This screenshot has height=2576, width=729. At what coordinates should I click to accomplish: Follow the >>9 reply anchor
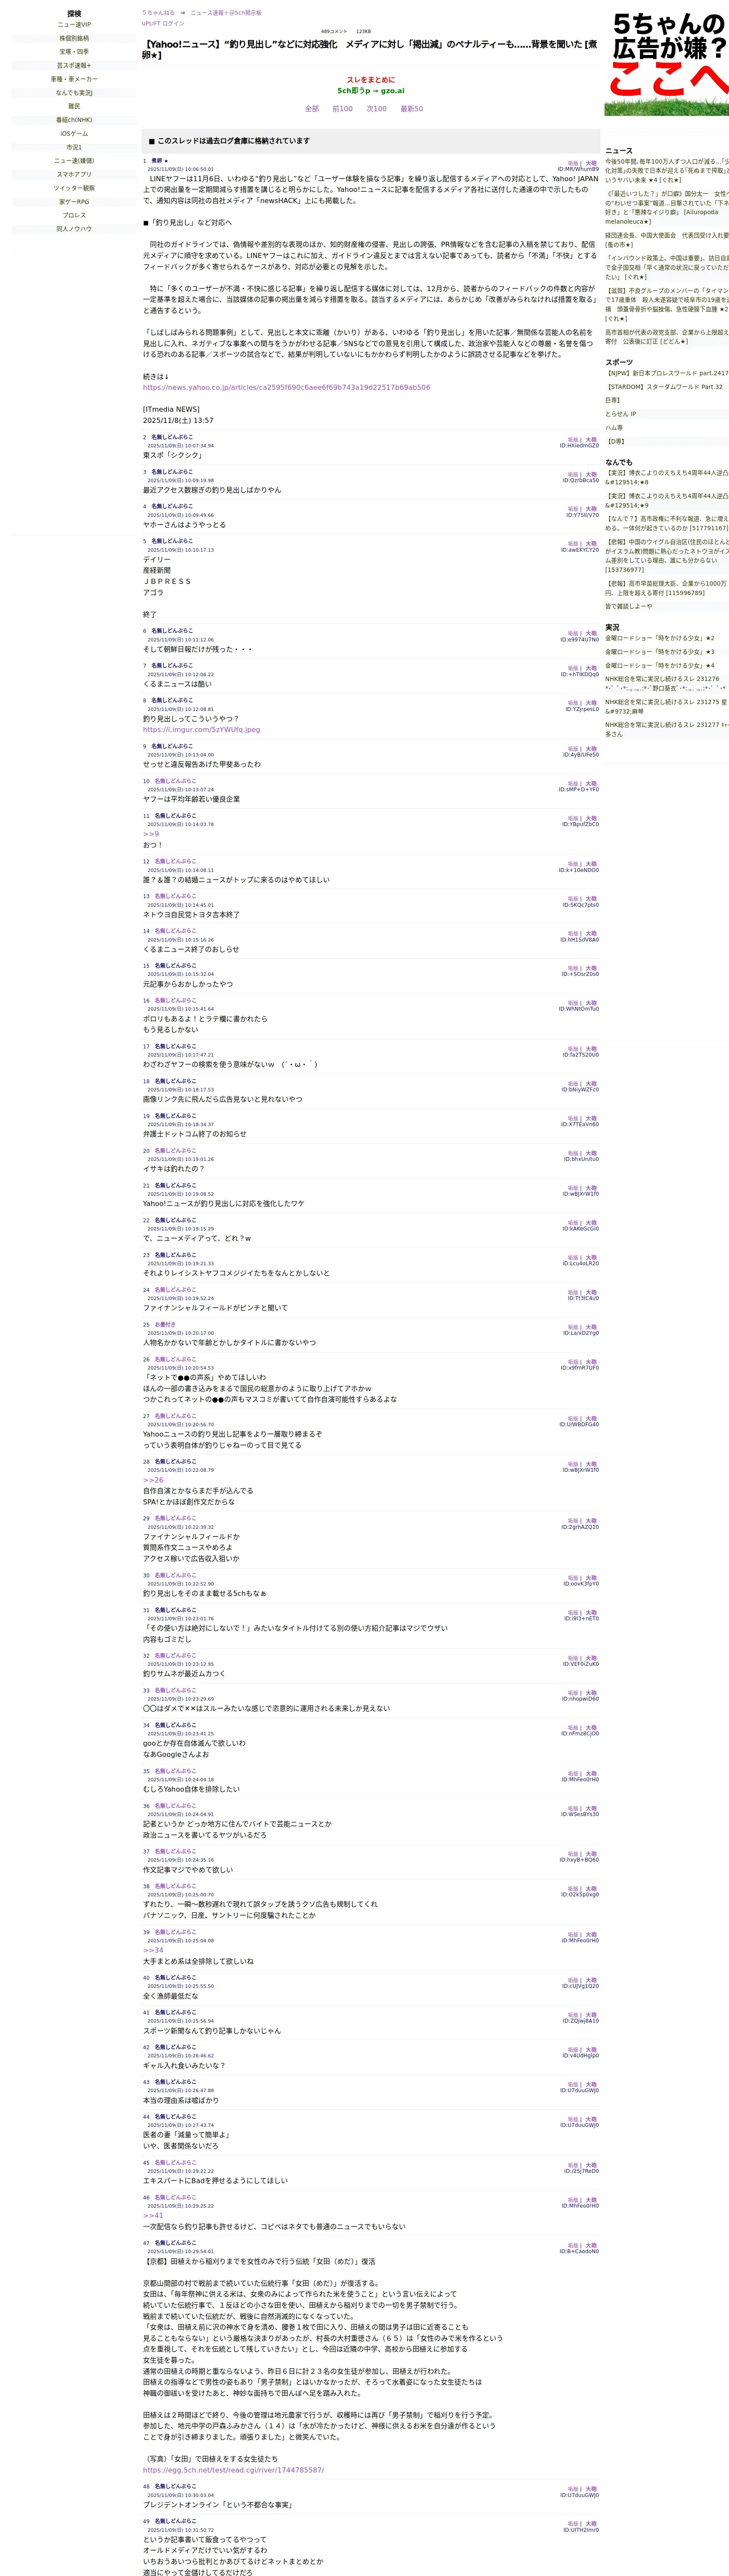pyautogui.click(x=150, y=834)
